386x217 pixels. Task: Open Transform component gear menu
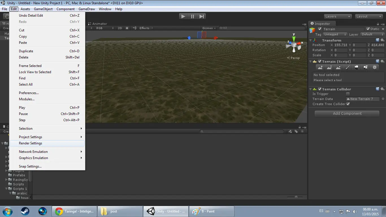(x=382, y=40)
